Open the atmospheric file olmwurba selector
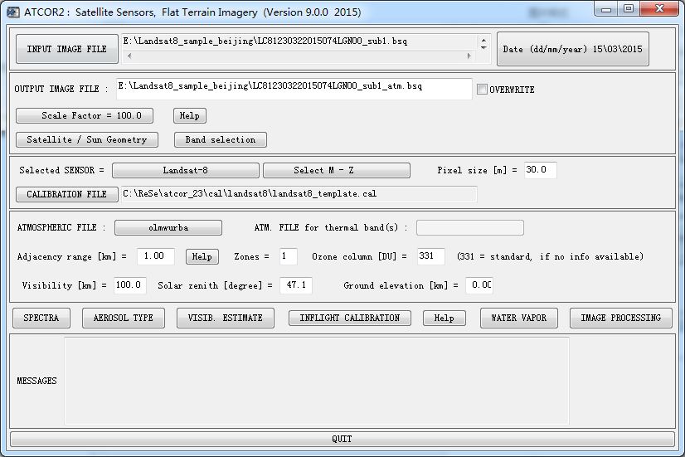 coord(168,227)
